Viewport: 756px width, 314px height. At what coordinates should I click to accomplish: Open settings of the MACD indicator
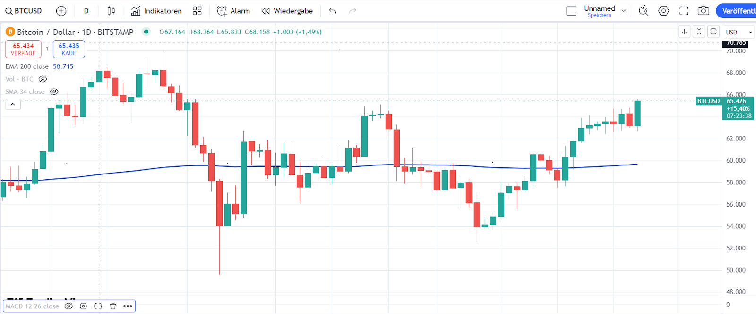(84, 306)
